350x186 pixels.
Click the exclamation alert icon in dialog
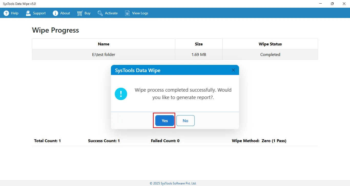pyautogui.click(x=121, y=94)
